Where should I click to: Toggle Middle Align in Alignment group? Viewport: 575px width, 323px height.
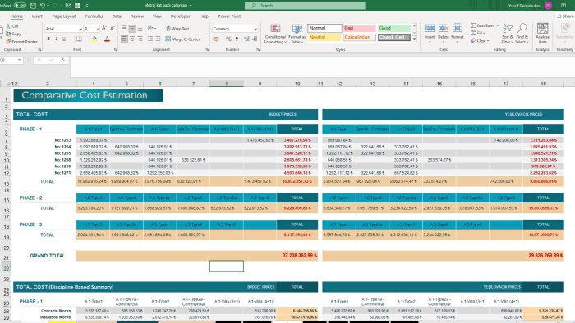click(132, 28)
